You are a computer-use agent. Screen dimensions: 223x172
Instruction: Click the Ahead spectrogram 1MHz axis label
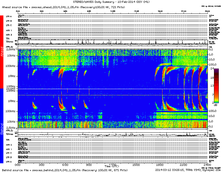[12, 76]
